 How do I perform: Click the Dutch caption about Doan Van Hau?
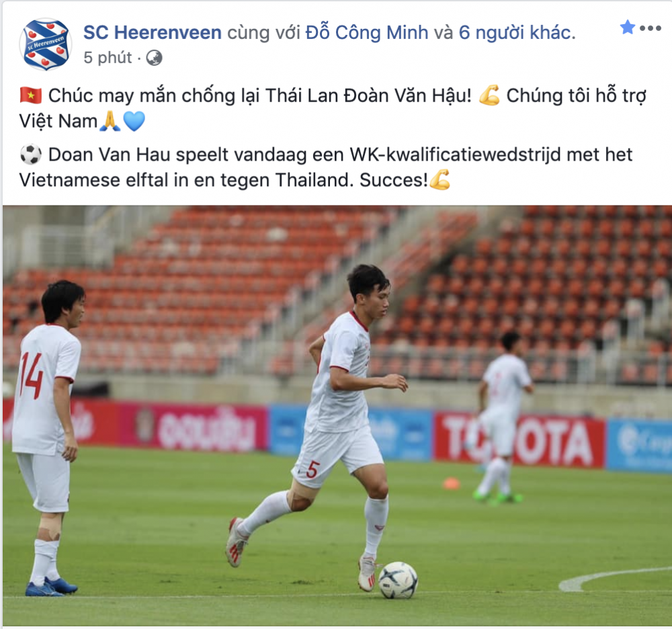326,167
